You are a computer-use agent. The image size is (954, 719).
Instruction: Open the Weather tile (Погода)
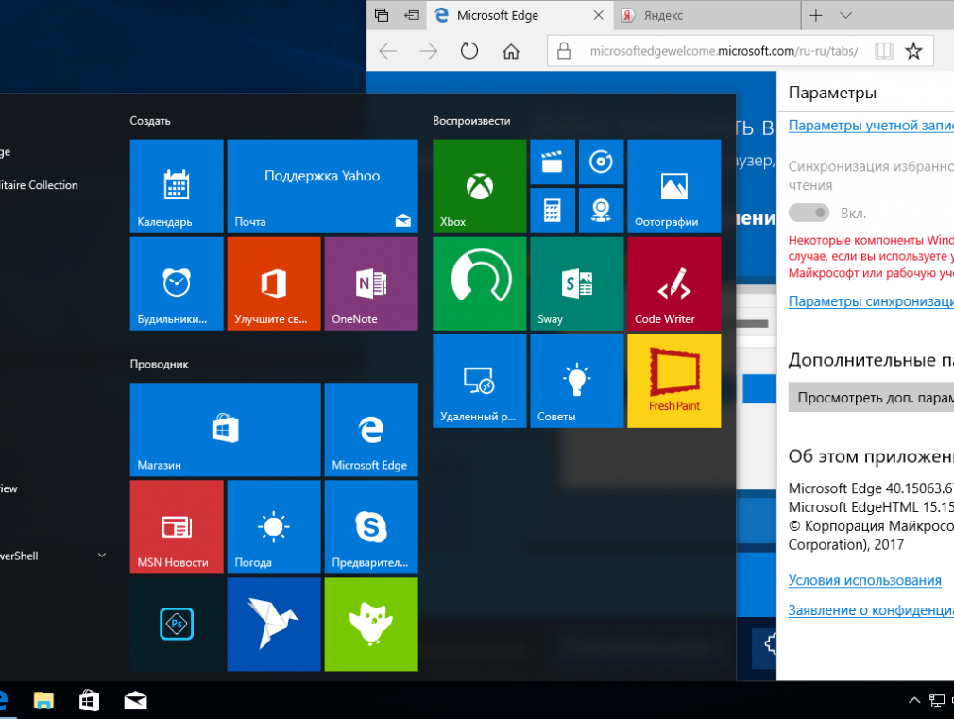point(274,527)
